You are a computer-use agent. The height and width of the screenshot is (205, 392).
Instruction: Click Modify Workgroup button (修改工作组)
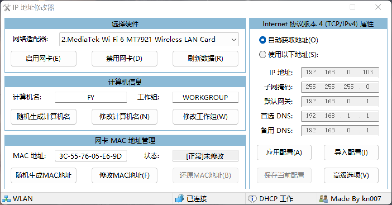pyautogui.click(x=205, y=117)
